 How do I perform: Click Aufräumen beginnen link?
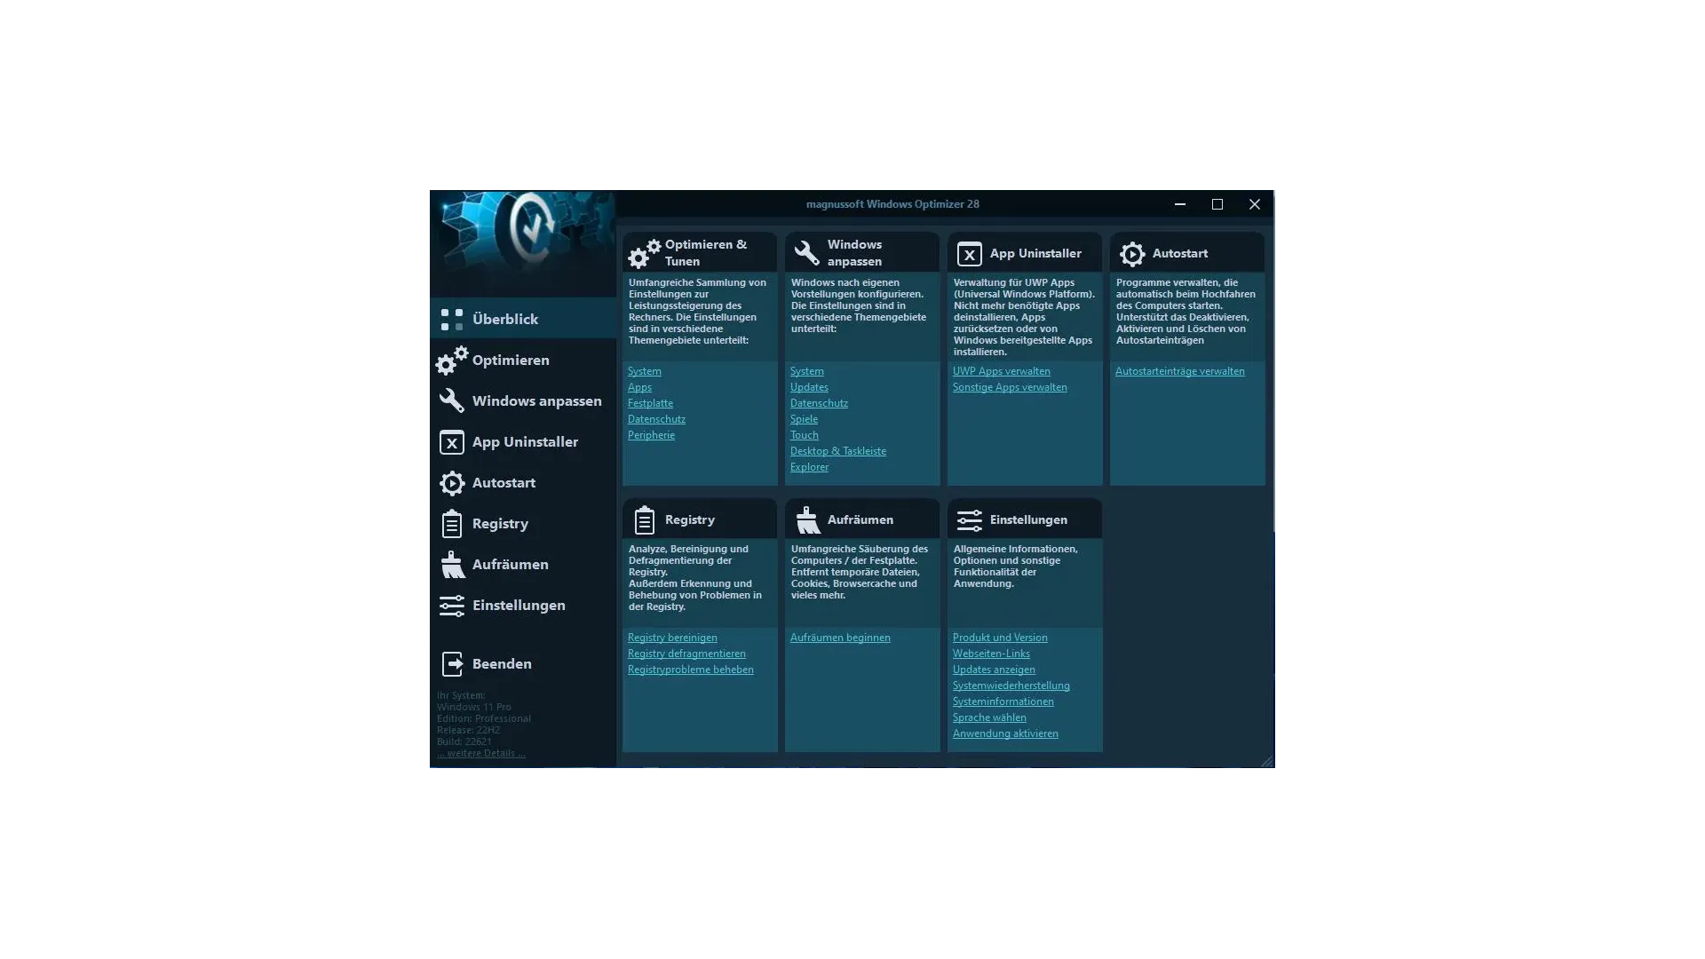coord(839,638)
